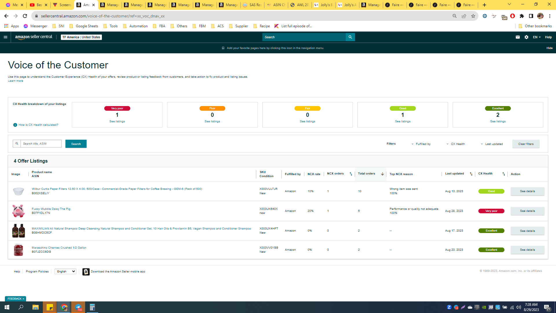Open How is CX Health calculated link
This screenshot has height=313, width=556.
38,125
